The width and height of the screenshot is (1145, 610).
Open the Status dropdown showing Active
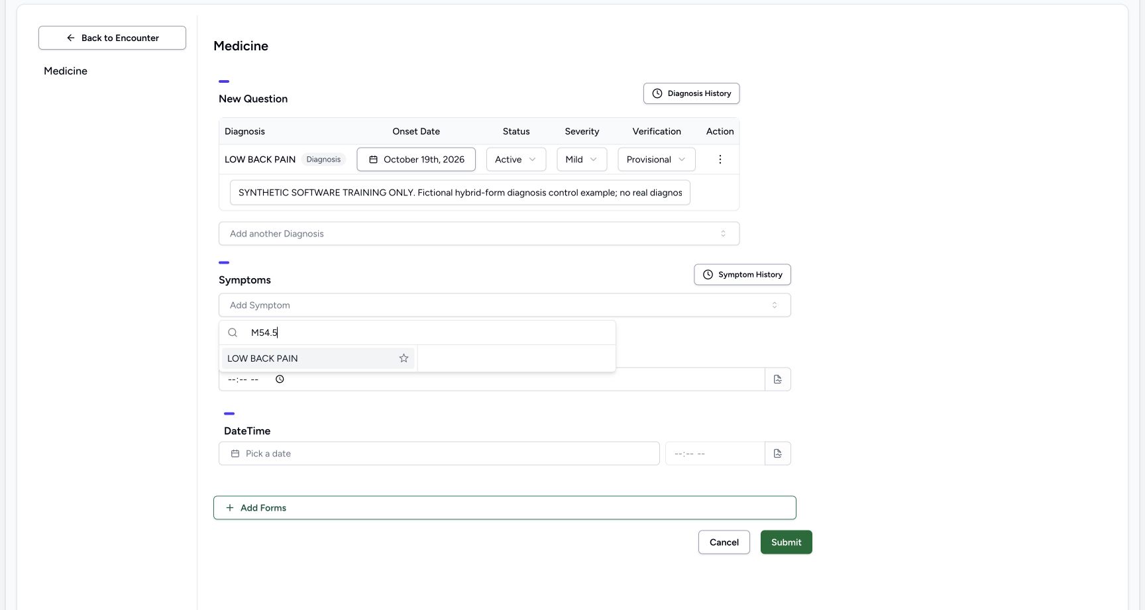[516, 160]
